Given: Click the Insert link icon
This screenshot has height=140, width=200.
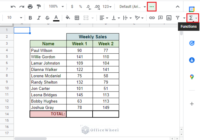Looking at the screenshot, I should click(152, 18).
